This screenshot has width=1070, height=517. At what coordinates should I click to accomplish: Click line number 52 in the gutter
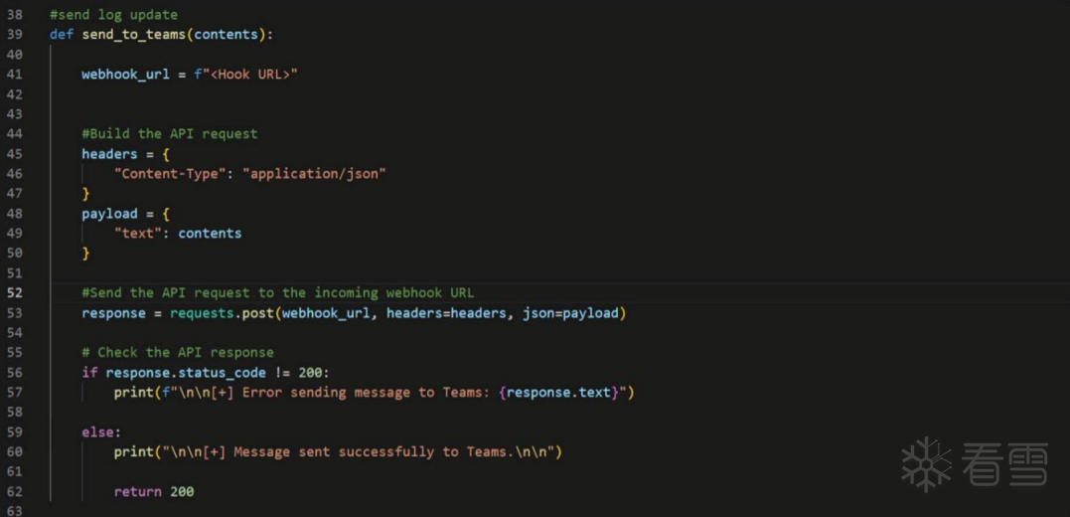[x=14, y=293]
